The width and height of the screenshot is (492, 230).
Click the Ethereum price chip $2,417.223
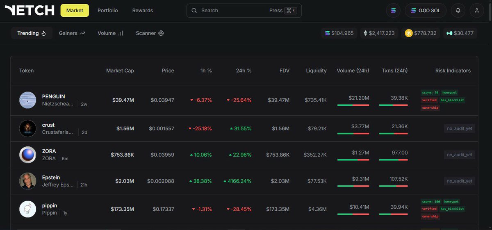tap(379, 33)
